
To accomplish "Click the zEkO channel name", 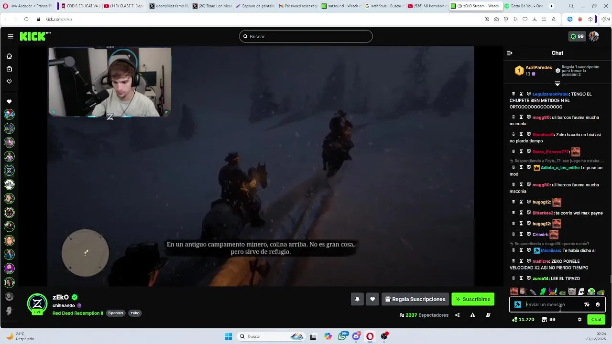I will point(61,297).
